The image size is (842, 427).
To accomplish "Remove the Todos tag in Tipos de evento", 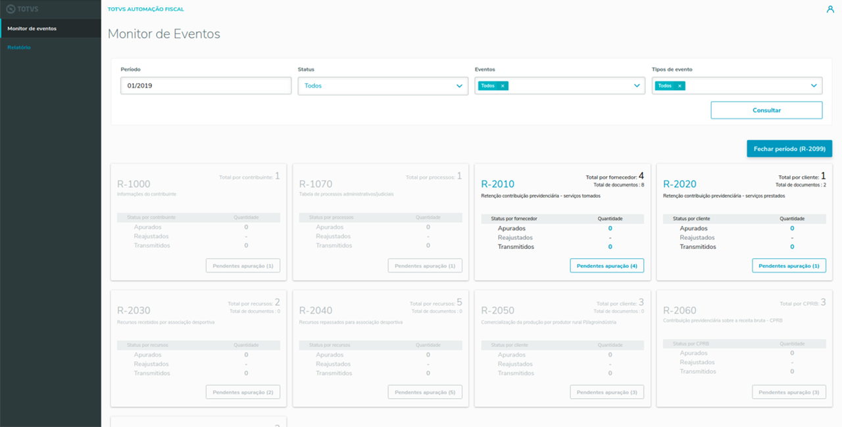I will pyautogui.click(x=680, y=86).
